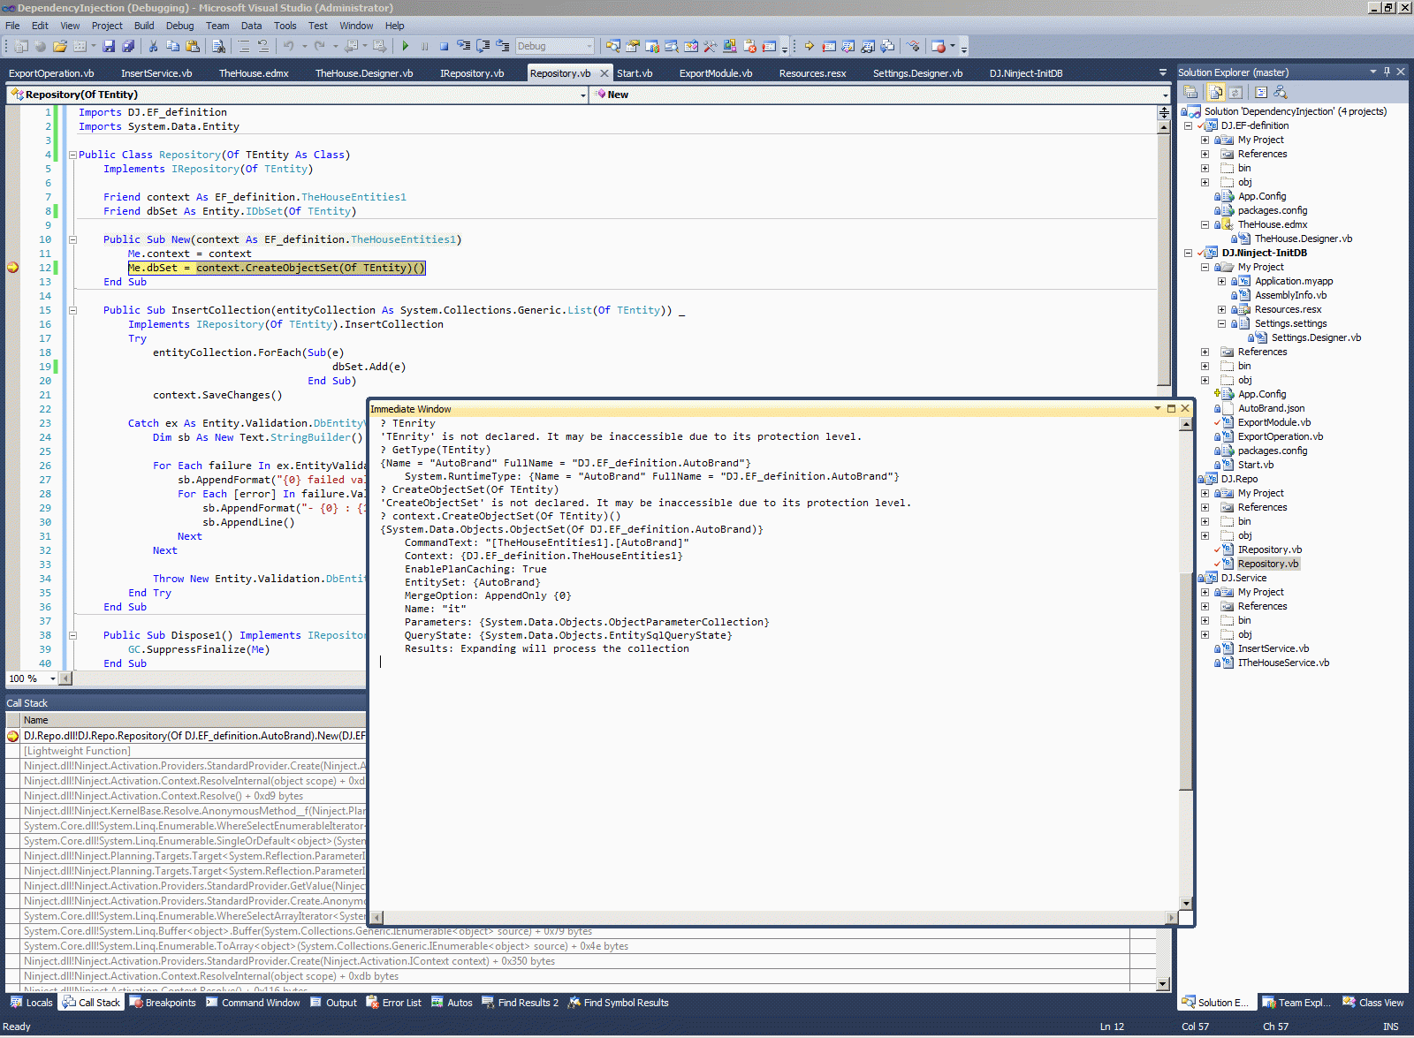Open the active files tab list dropdown

pos(1163,72)
